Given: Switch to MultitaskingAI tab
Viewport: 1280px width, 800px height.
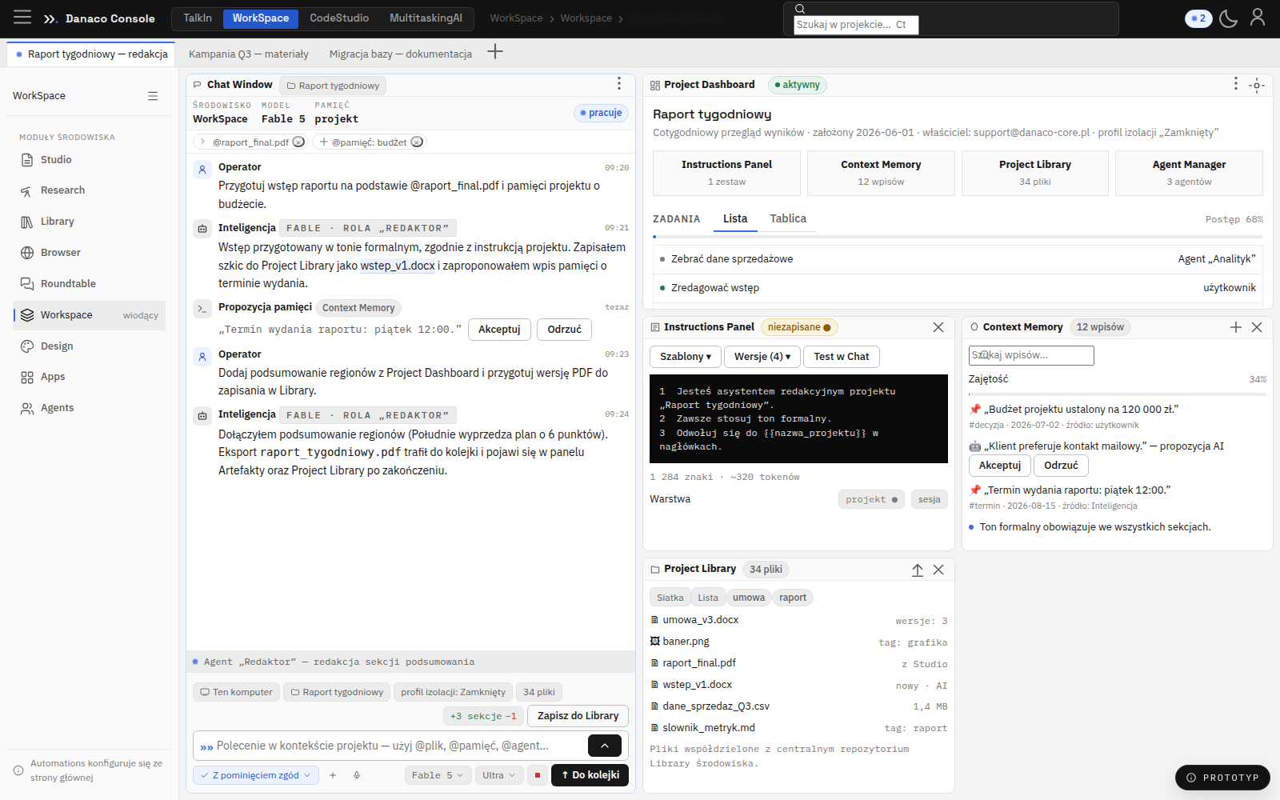Looking at the screenshot, I should (x=426, y=18).
